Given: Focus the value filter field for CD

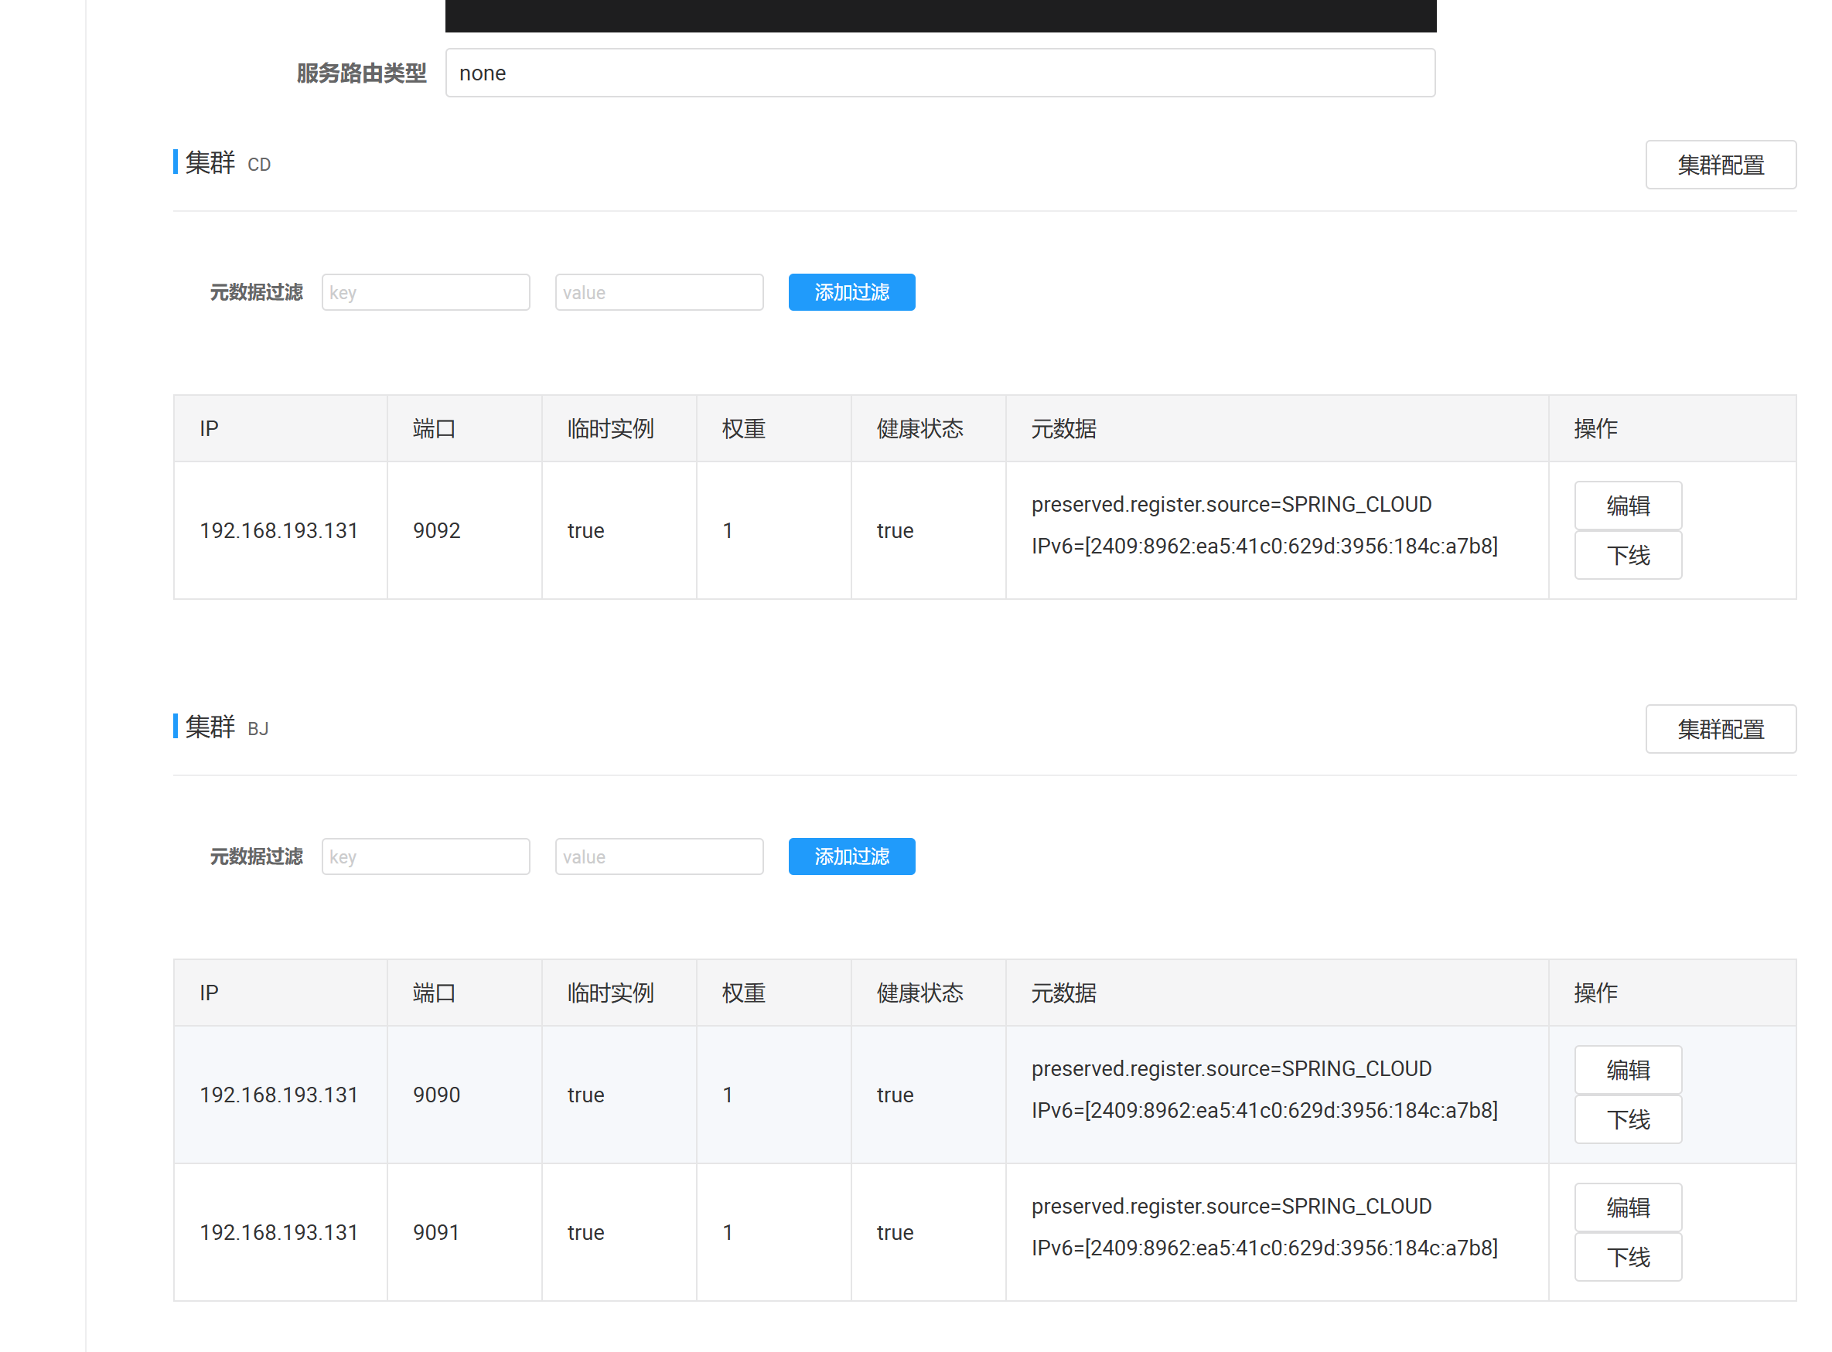Looking at the screenshot, I should click(x=659, y=292).
